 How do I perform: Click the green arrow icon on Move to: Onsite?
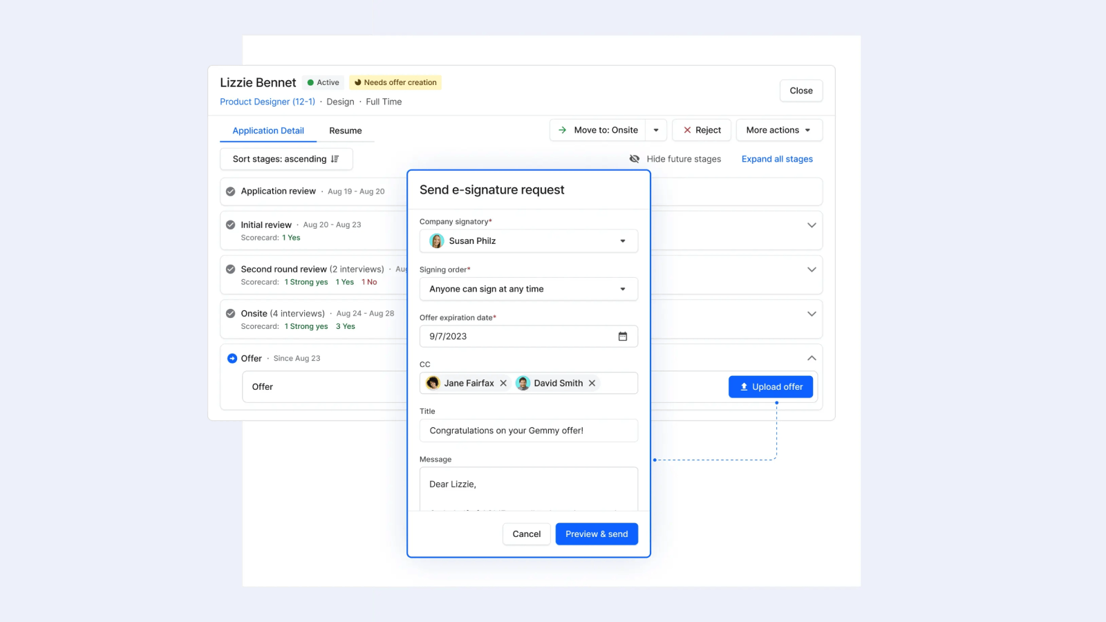pyautogui.click(x=563, y=130)
